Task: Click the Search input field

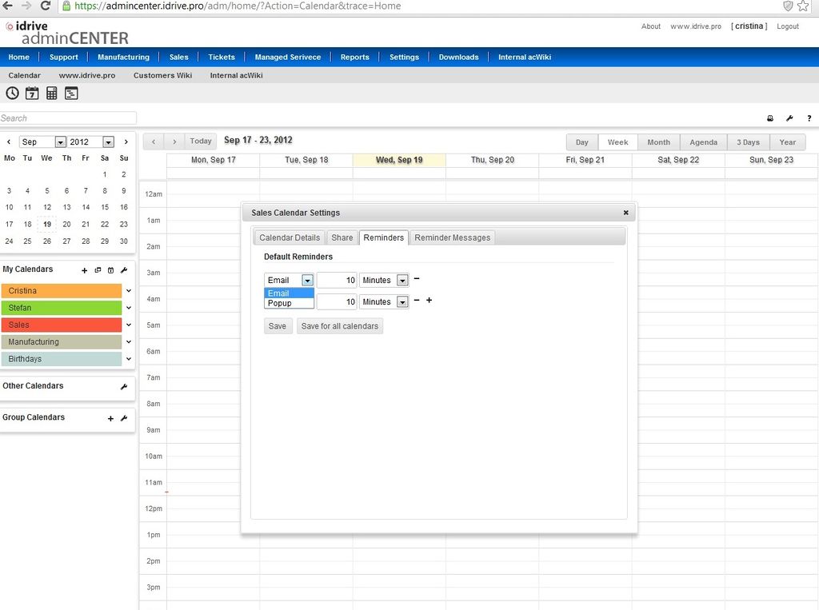Action: tap(68, 118)
